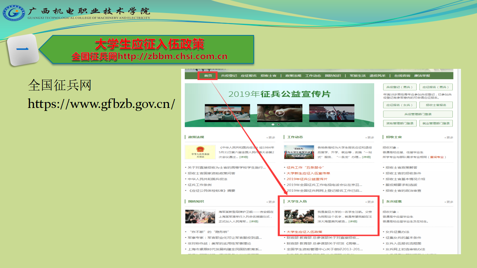Click the college logo at top left
This screenshot has width=477, height=268.
coord(14,13)
